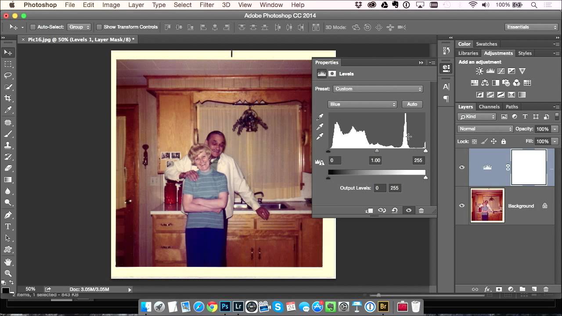Add a Curves adjustment
Screen dimensions: 562x316
click(501, 71)
